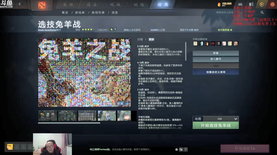Select the first screenshot thumbnail
Screen dimensions: 277x155
click(x=48, y=116)
